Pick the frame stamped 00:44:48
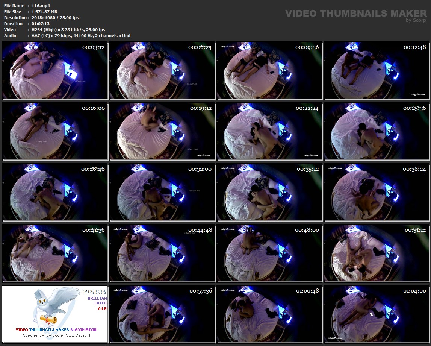 tap(162, 253)
